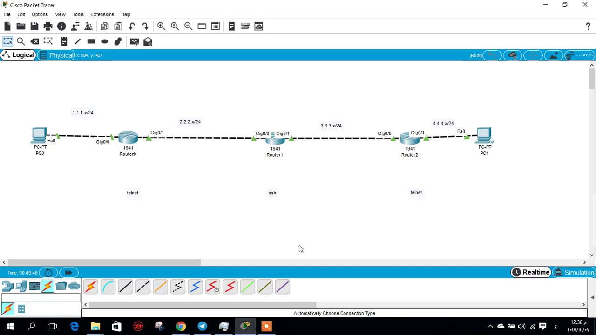Switch to Simulation mode
This screenshot has height=335, width=596.
pos(574,273)
